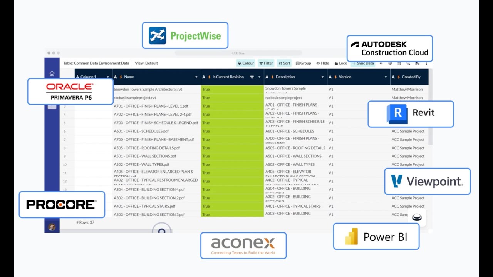Click the Name column header

coord(157,77)
